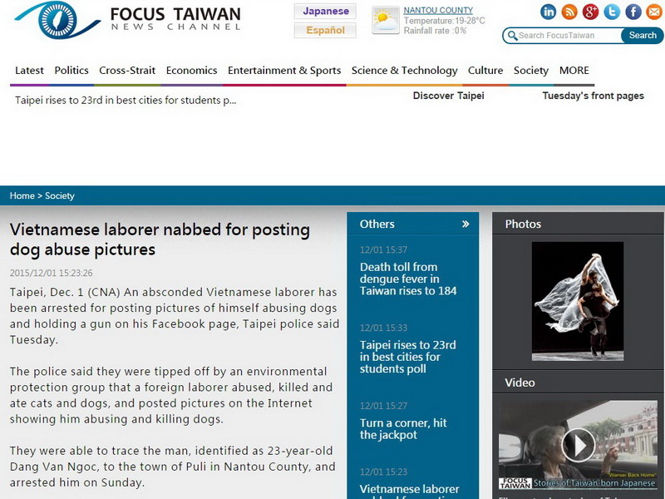Expand Others list with double-arrow
Viewport: 665px width, 499px height.
coord(465,224)
